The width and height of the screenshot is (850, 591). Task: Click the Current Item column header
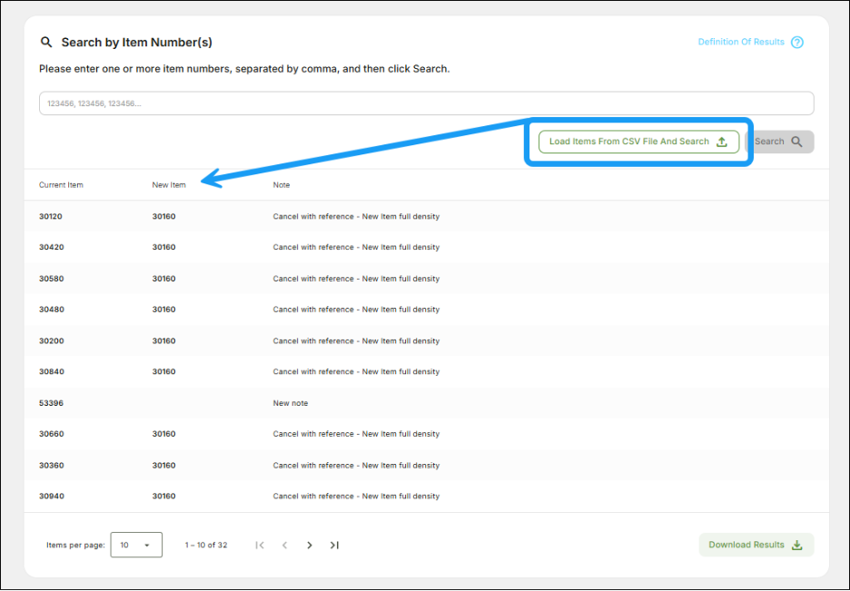[61, 185]
